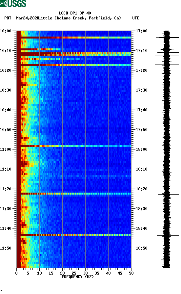The height and width of the screenshot is (294, 181).
Task: Click the seismogram waveform trace on the right
Action: click(167, 149)
